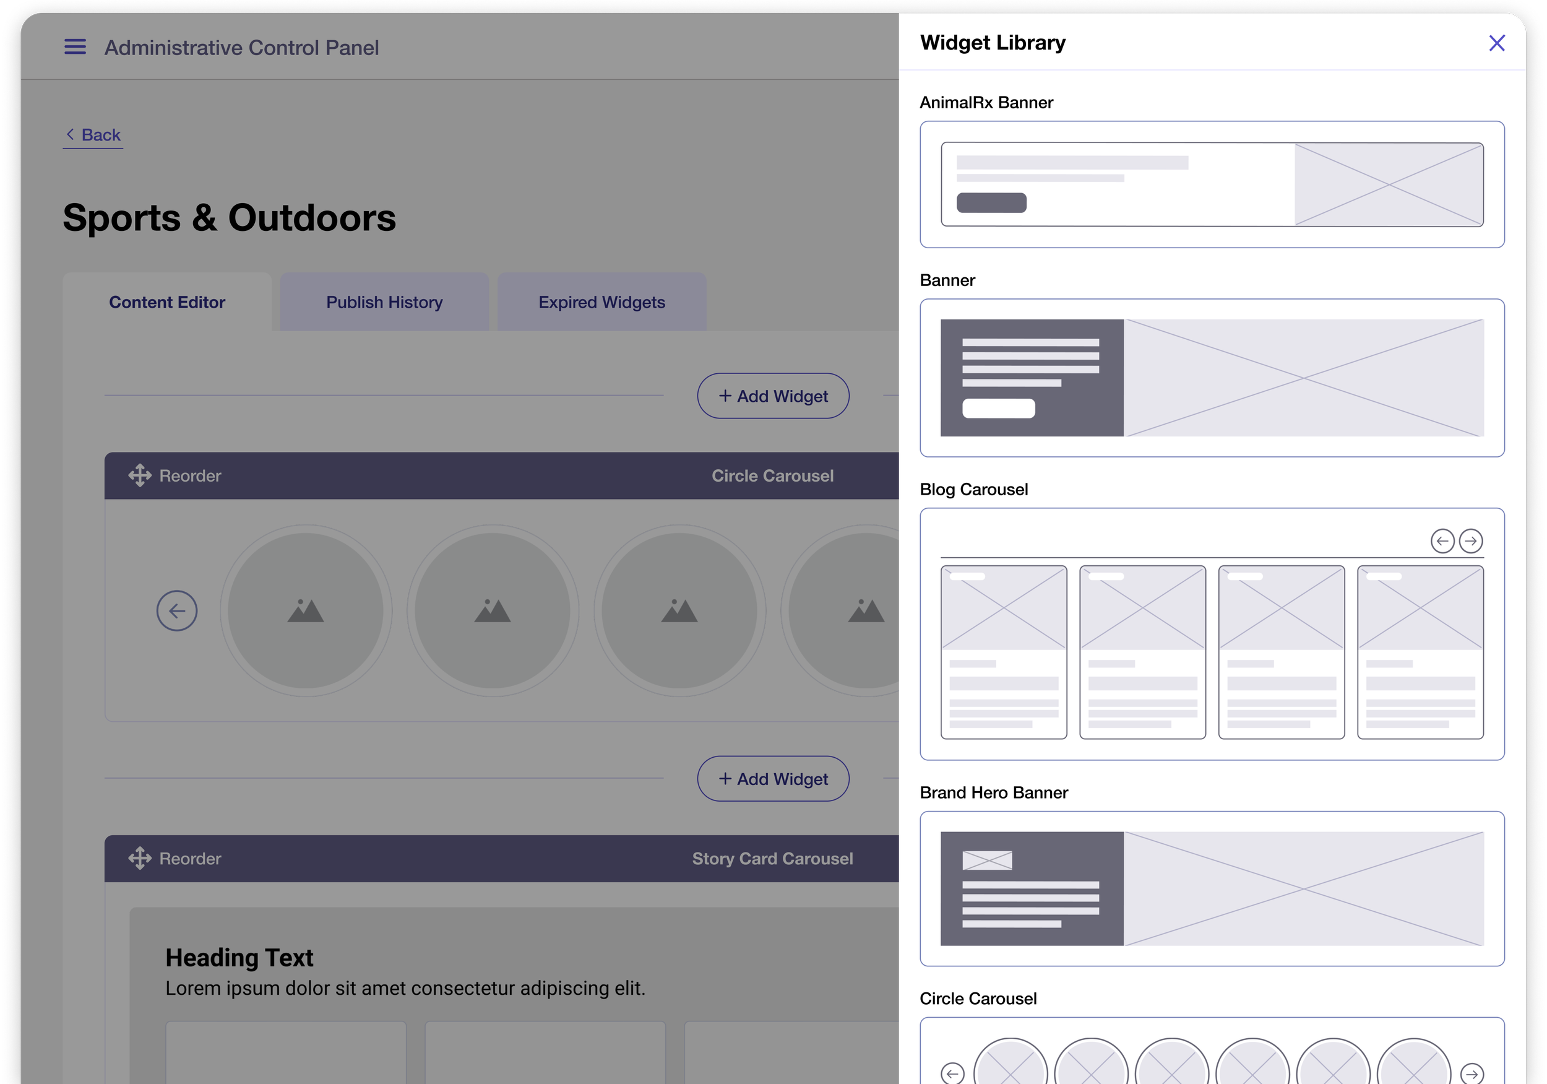The width and height of the screenshot is (1547, 1084).
Task: Select the Content Editor tab
Action: click(167, 302)
